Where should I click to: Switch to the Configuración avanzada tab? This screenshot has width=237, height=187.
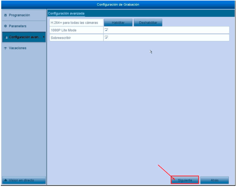[x=66, y=13]
